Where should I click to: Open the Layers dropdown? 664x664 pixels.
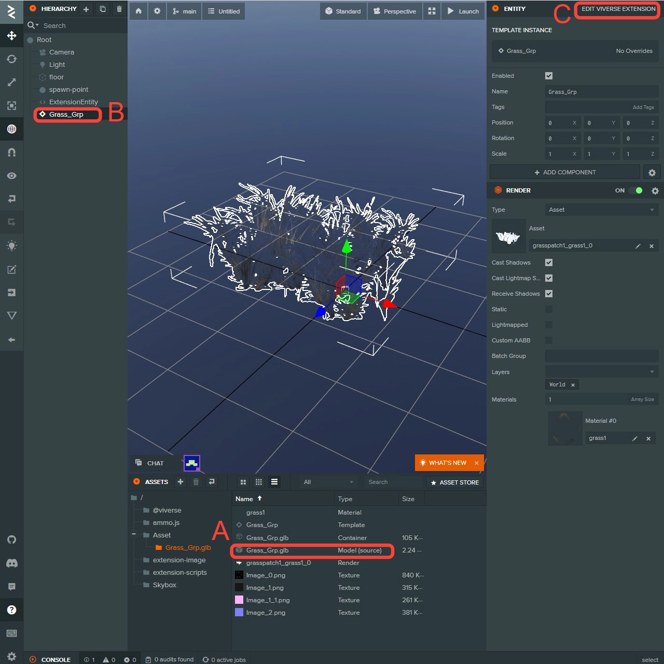(x=601, y=371)
